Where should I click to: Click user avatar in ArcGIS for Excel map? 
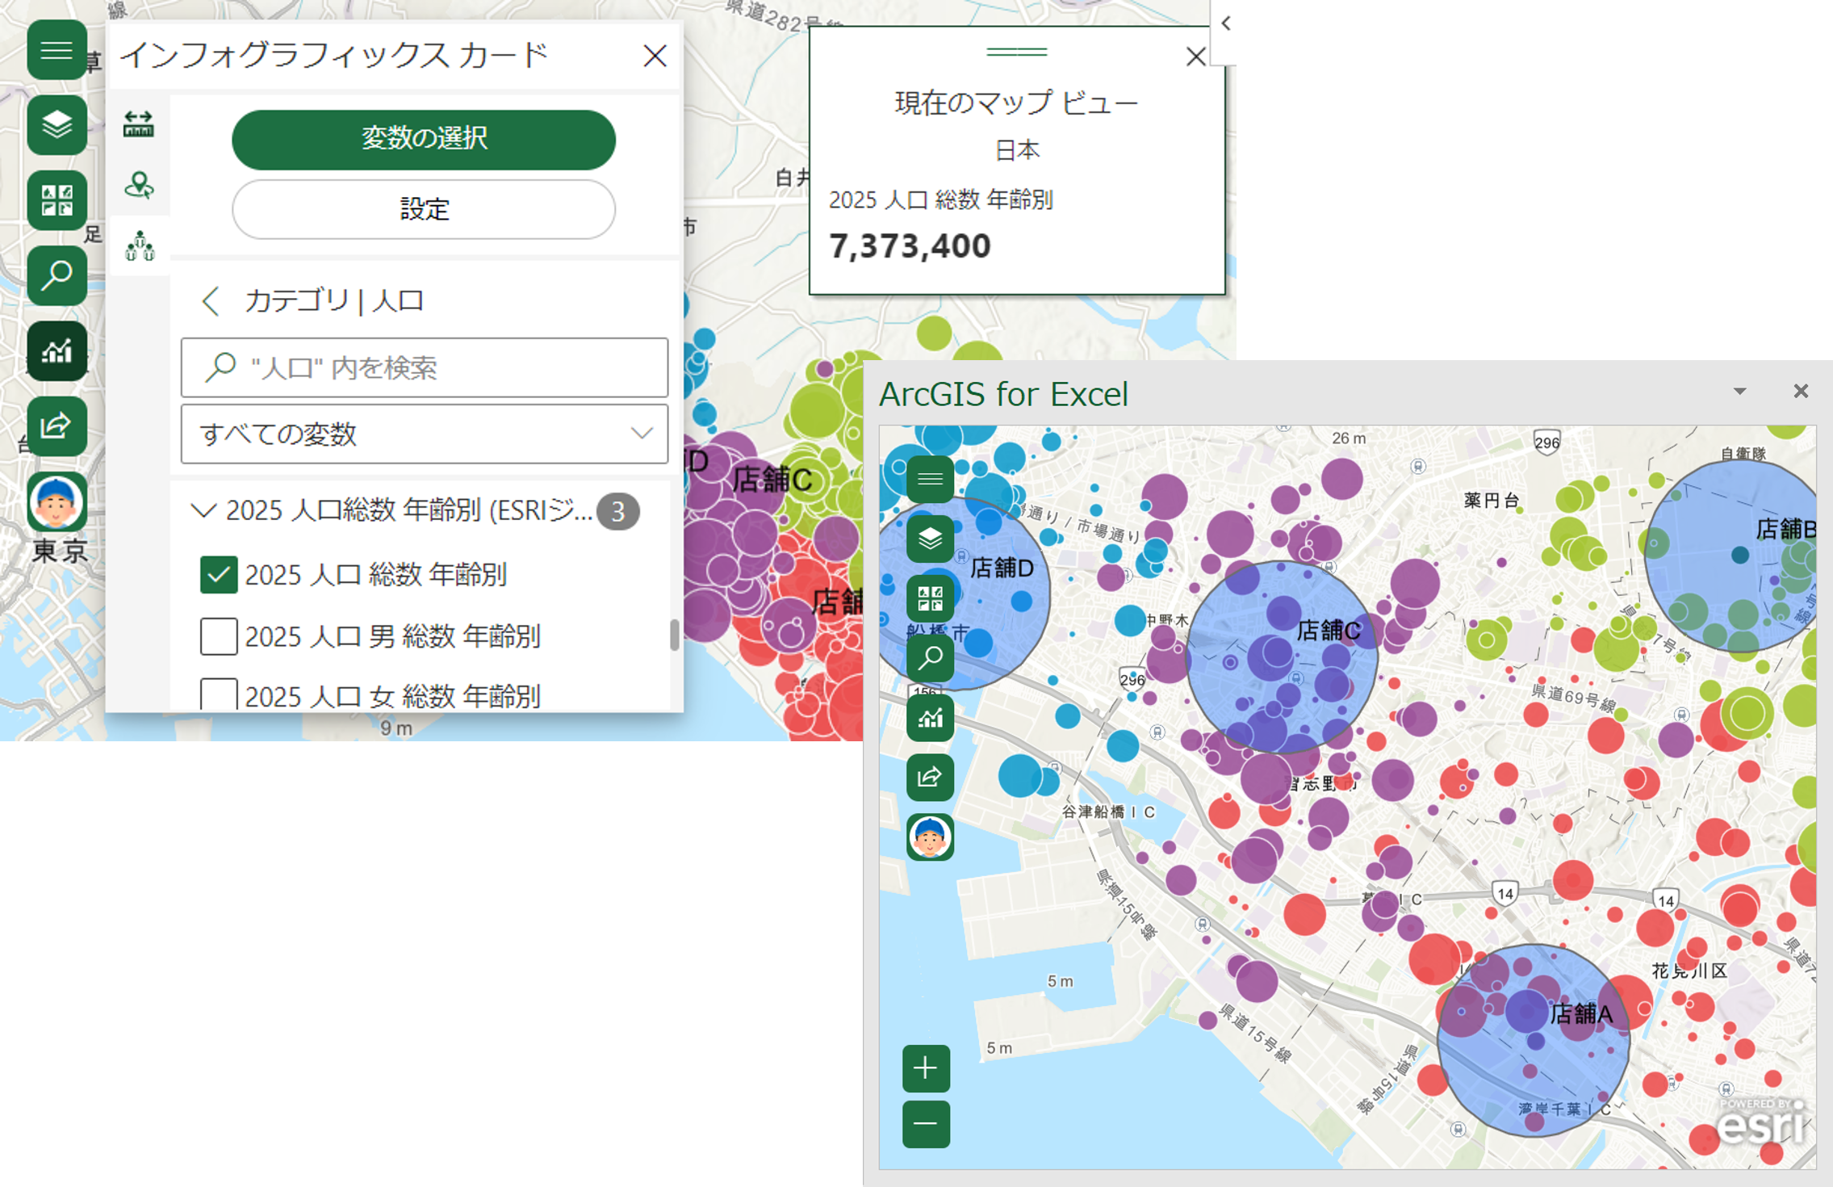click(930, 837)
